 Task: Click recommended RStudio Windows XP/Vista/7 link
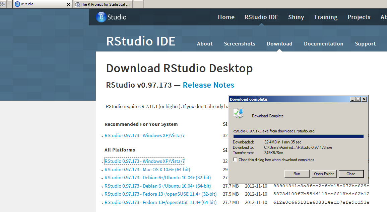[x=144, y=135]
